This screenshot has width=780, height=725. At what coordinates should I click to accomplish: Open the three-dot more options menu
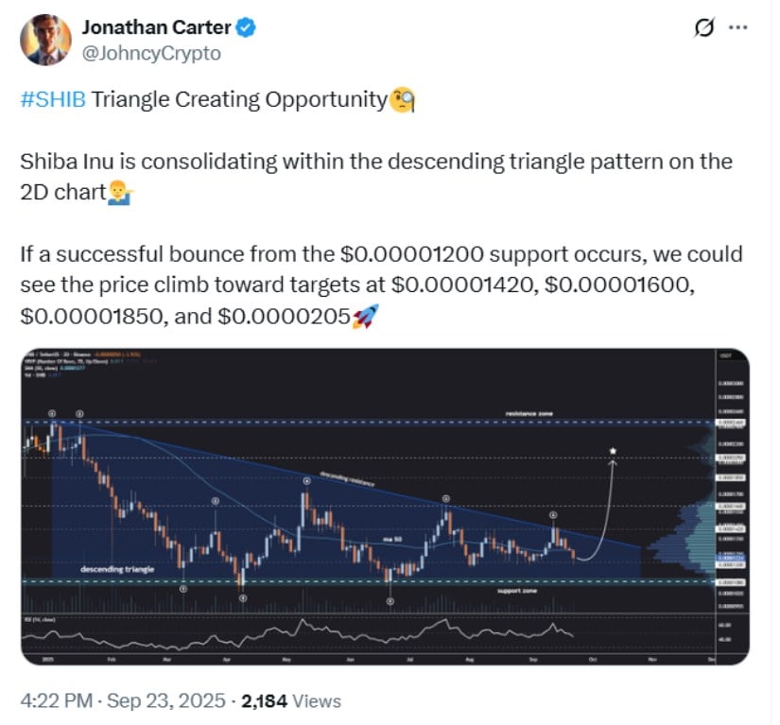click(x=738, y=29)
